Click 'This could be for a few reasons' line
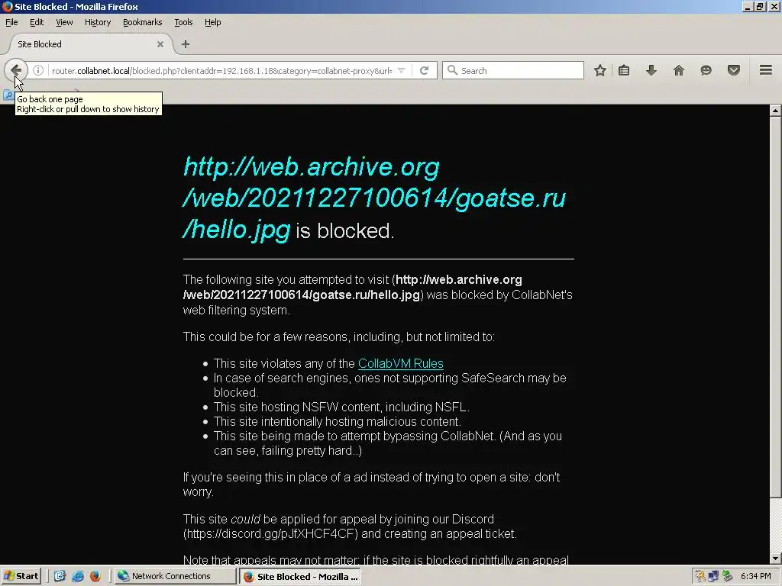 (338, 336)
